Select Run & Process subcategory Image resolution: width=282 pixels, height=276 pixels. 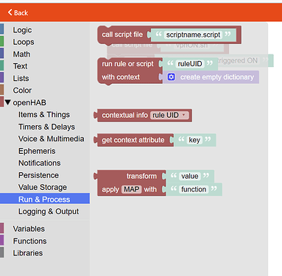[44, 199]
